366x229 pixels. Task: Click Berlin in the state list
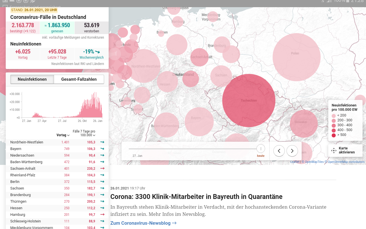[15, 182]
